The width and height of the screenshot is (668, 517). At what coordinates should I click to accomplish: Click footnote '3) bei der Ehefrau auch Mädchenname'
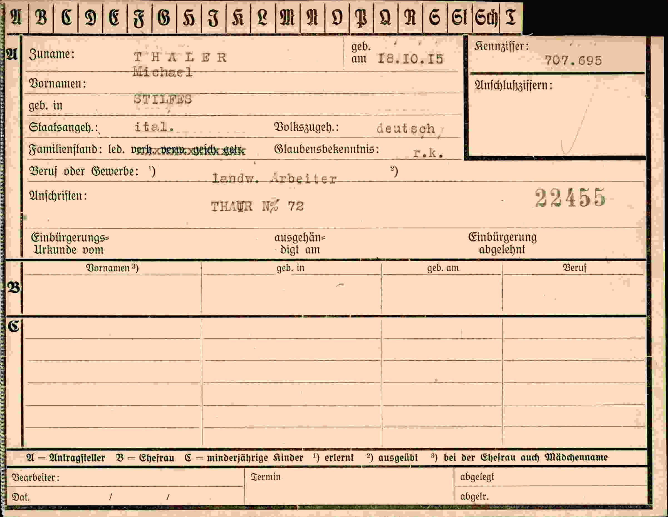click(519, 458)
